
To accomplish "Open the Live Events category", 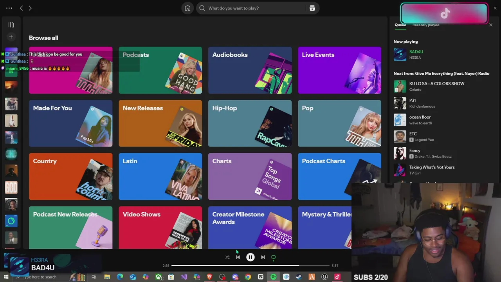I will 339,70.
